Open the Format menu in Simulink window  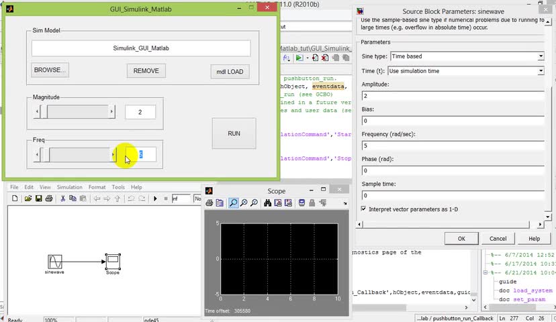[97, 187]
